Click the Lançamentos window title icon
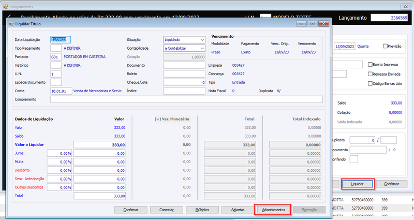Screen dimensions: 414x220 (5, 7)
